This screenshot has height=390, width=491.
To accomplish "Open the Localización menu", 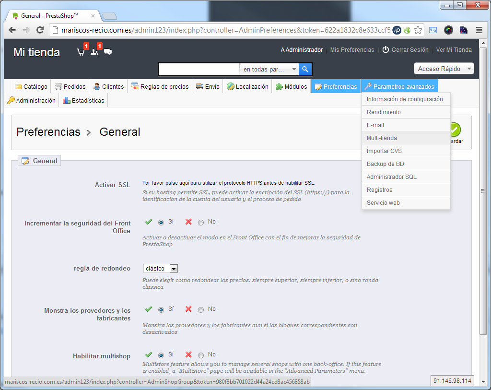I will click(247, 86).
